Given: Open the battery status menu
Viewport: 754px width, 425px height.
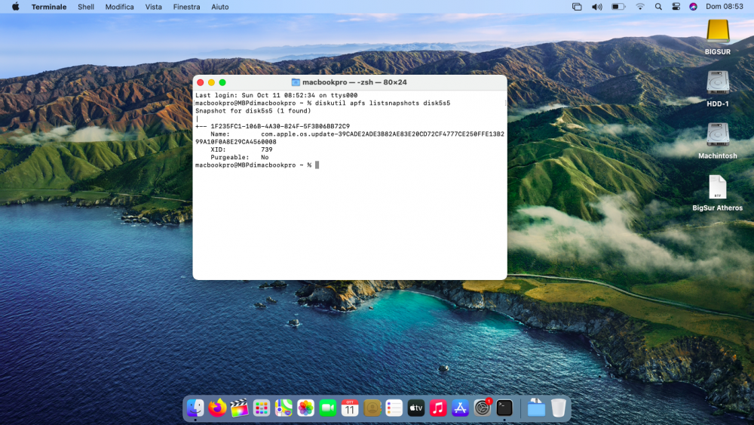Looking at the screenshot, I should point(618,7).
